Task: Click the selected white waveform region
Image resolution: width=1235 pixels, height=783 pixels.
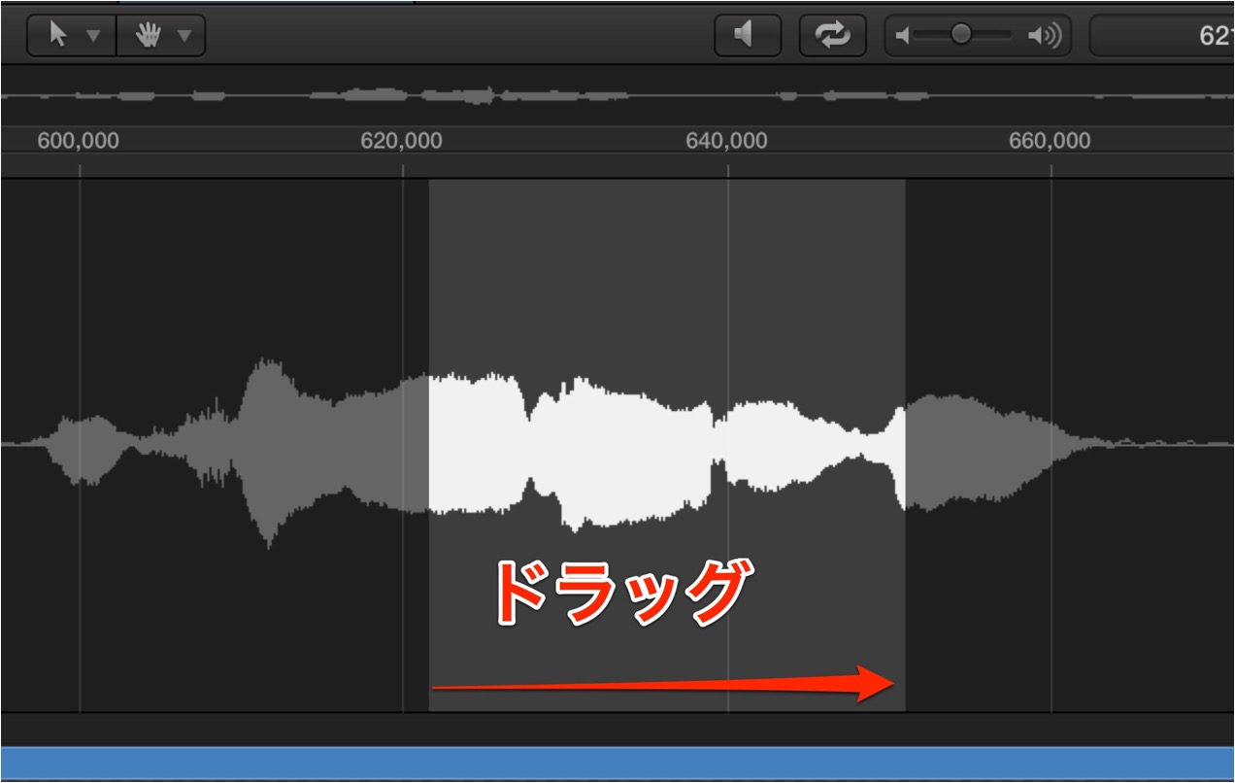Action: [x=667, y=445]
